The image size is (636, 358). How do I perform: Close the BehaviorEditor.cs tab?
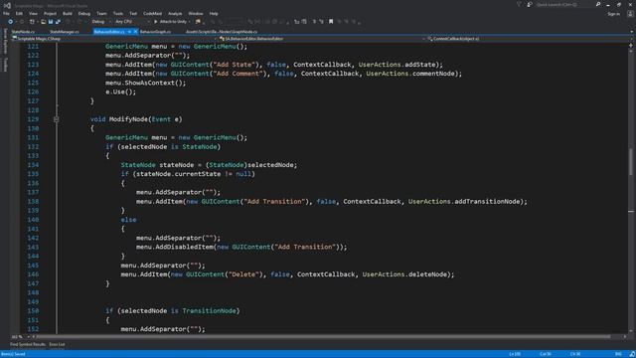pyautogui.click(x=135, y=31)
